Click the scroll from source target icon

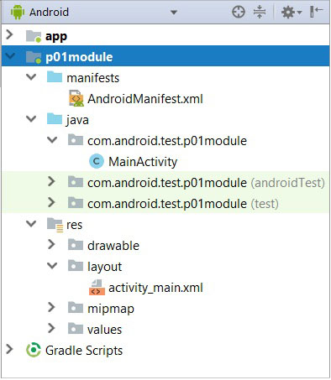tap(239, 12)
